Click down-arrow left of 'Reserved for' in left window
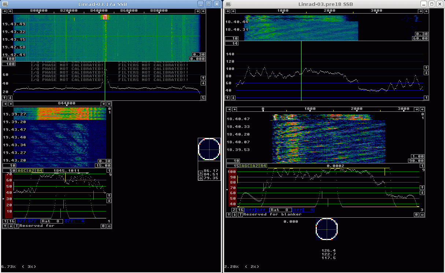Viewport: 445px width, 273px height. point(10,226)
